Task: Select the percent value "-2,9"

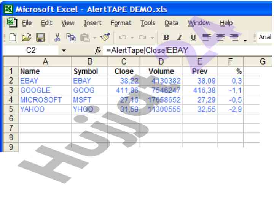Action: pyautogui.click(x=230, y=109)
